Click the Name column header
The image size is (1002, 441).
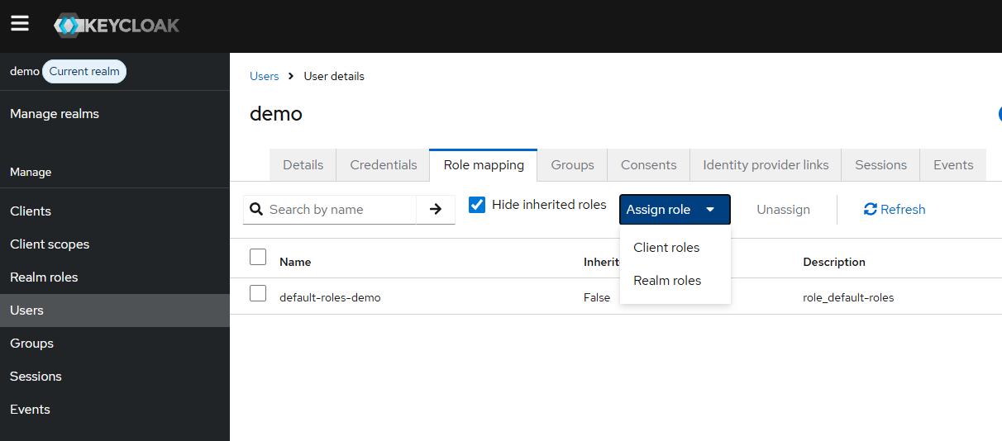pos(295,262)
